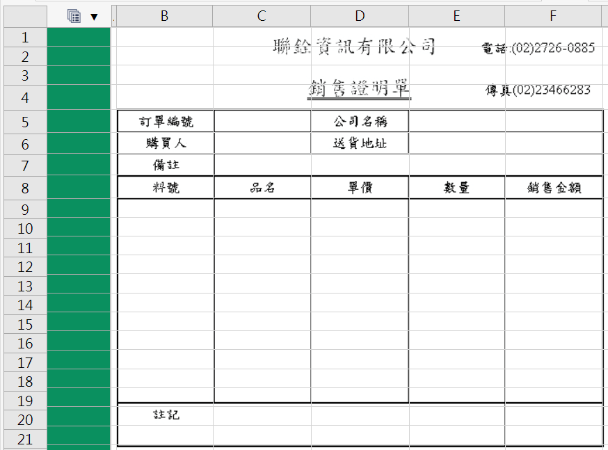This screenshot has height=450, width=608.
Task: Select row 8 header
Action: tap(25, 188)
